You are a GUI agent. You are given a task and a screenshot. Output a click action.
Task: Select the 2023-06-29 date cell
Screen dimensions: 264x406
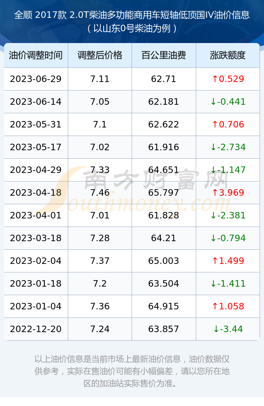click(x=36, y=79)
